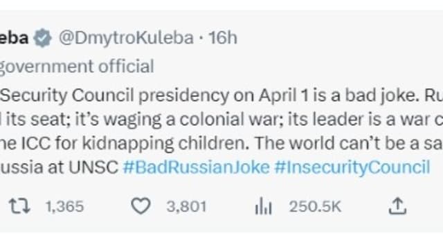Image resolution: width=443 pixels, height=249 pixels.
Task: Click the 3,801 likes count
Action: 186,206
